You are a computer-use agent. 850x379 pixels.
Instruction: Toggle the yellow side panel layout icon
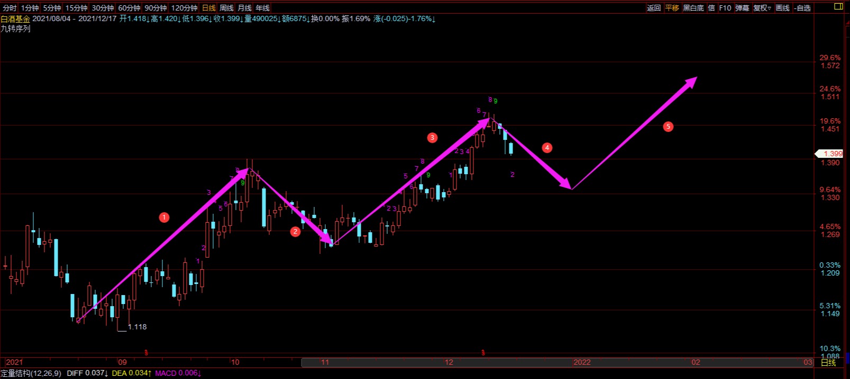[x=838, y=6]
